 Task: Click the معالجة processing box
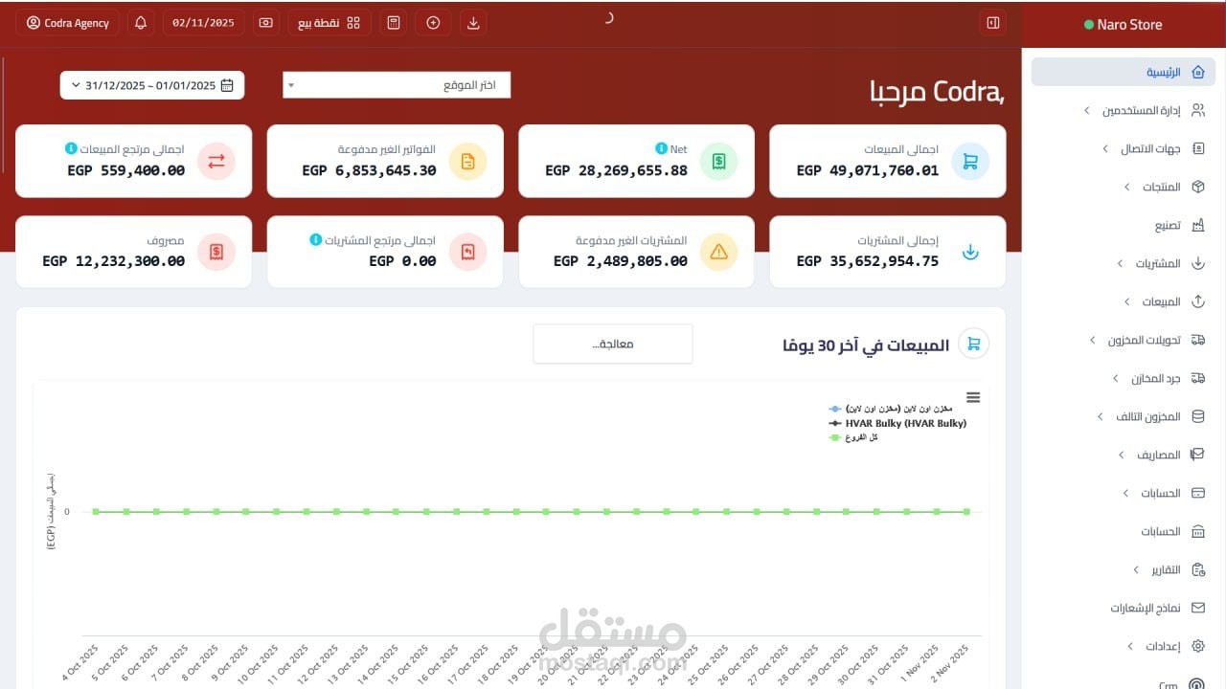pyautogui.click(x=613, y=344)
